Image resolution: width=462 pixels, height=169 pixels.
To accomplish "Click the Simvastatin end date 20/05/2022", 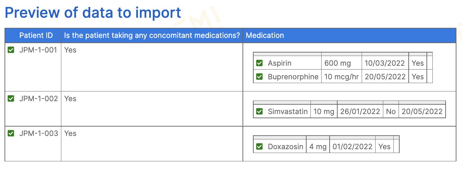I will [x=422, y=112].
